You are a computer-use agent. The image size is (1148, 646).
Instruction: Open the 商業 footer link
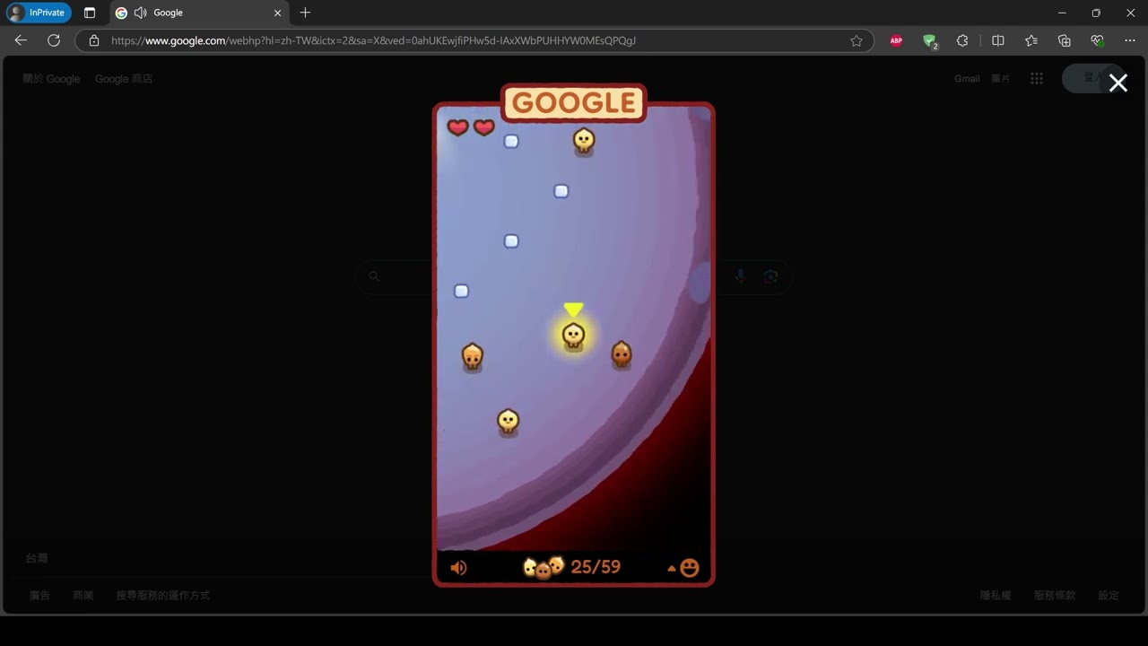[x=83, y=596]
